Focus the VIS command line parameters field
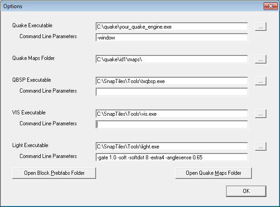The height and width of the screenshot is (207, 280). [171, 125]
